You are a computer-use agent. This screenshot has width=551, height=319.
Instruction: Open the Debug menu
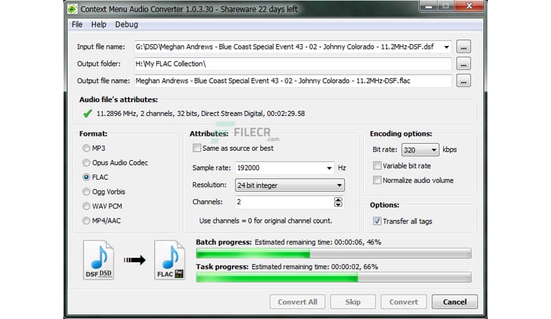tap(127, 24)
